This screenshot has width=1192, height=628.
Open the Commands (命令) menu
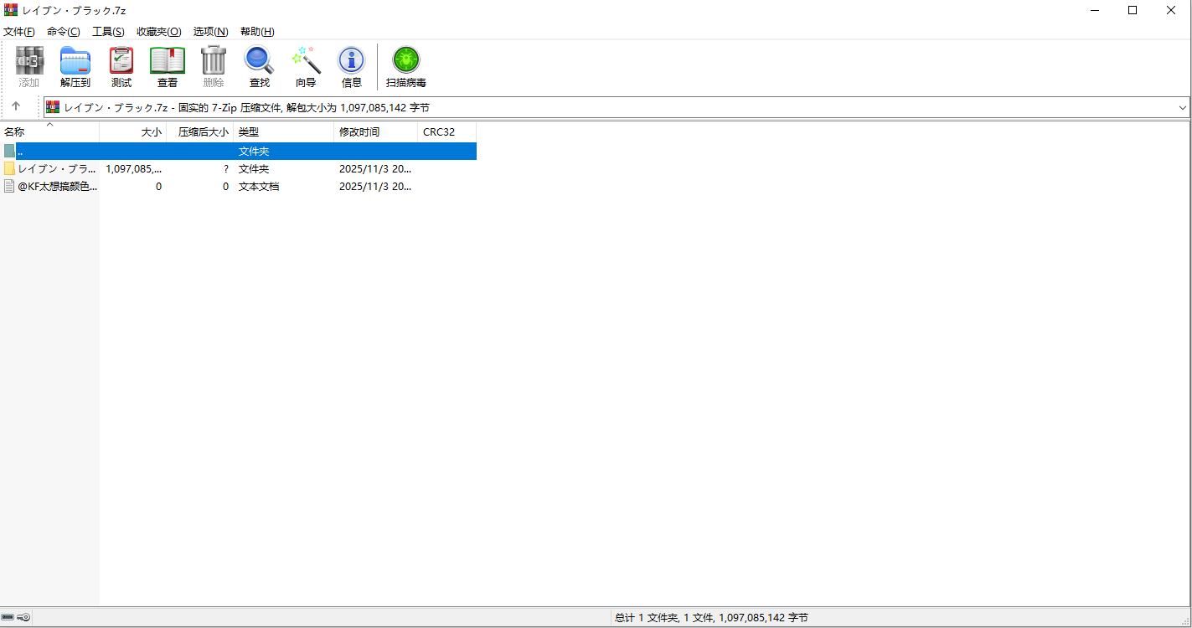64,32
